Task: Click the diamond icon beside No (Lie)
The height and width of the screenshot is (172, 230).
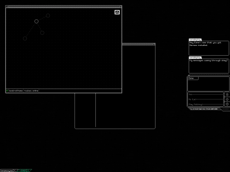Action: click(227, 99)
